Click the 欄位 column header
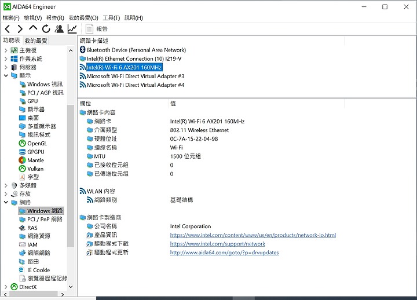Image resolution: width=417 pixels, height=300 pixels. 123,104
